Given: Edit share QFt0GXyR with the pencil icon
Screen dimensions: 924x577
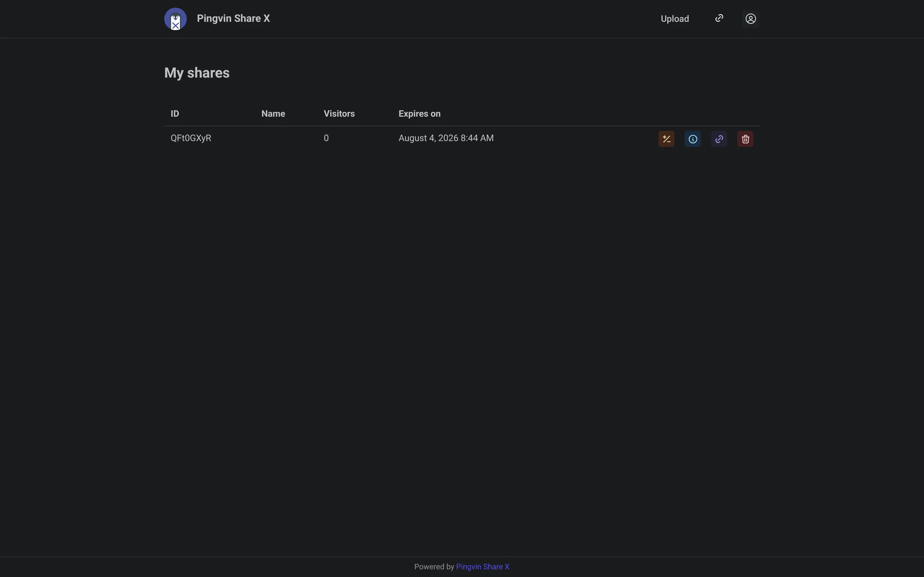Looking at the screenshot, I should click(x=666, y=139).
